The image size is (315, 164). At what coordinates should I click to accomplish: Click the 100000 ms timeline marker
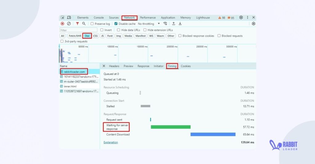(113, 47)
